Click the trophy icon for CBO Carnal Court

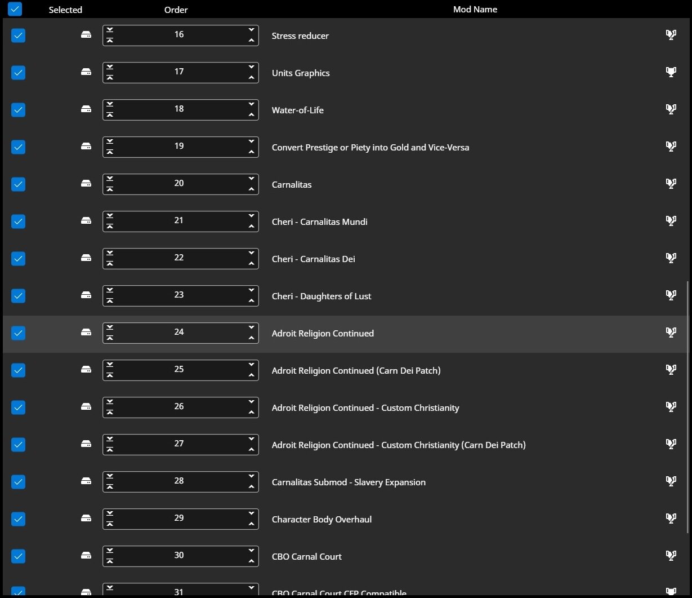pyautogui.click(x=671, y=555)
